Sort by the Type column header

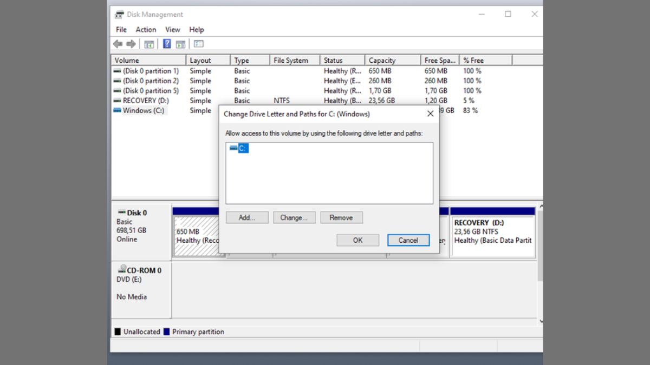click(x=250, y=60)
